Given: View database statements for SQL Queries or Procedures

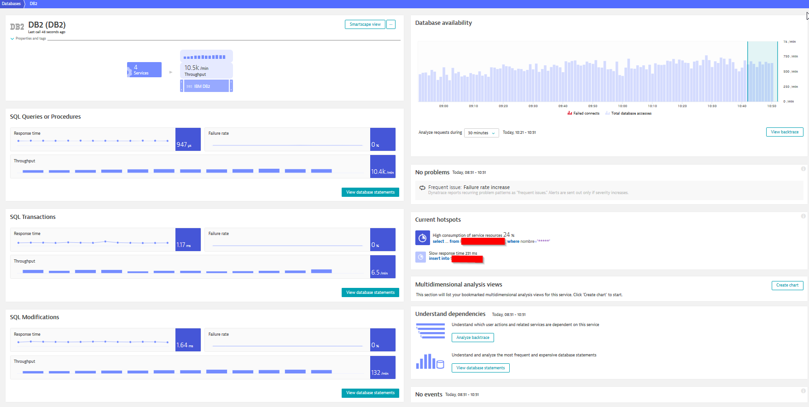Looking at the screenshot, I should click(x=370, y=192).
